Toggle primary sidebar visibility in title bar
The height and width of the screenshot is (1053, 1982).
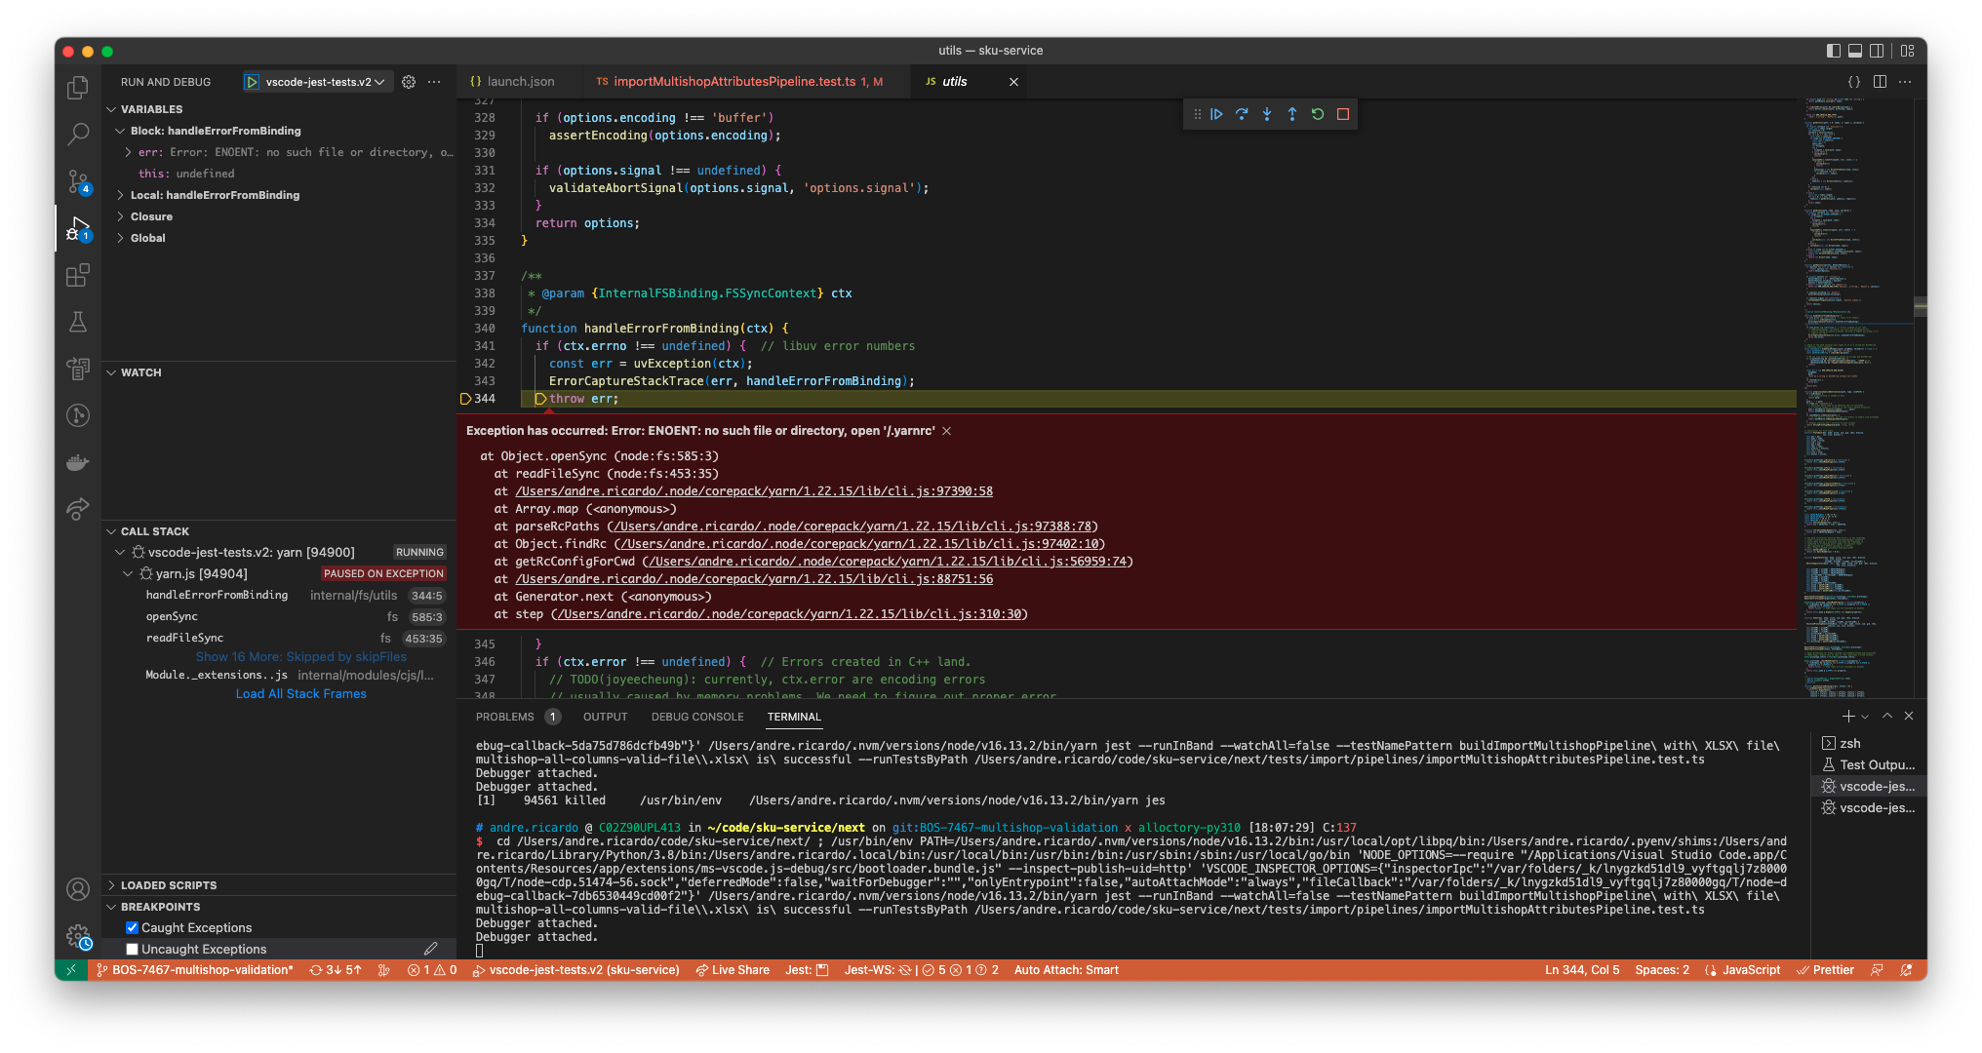click(x=1833, y=51)
